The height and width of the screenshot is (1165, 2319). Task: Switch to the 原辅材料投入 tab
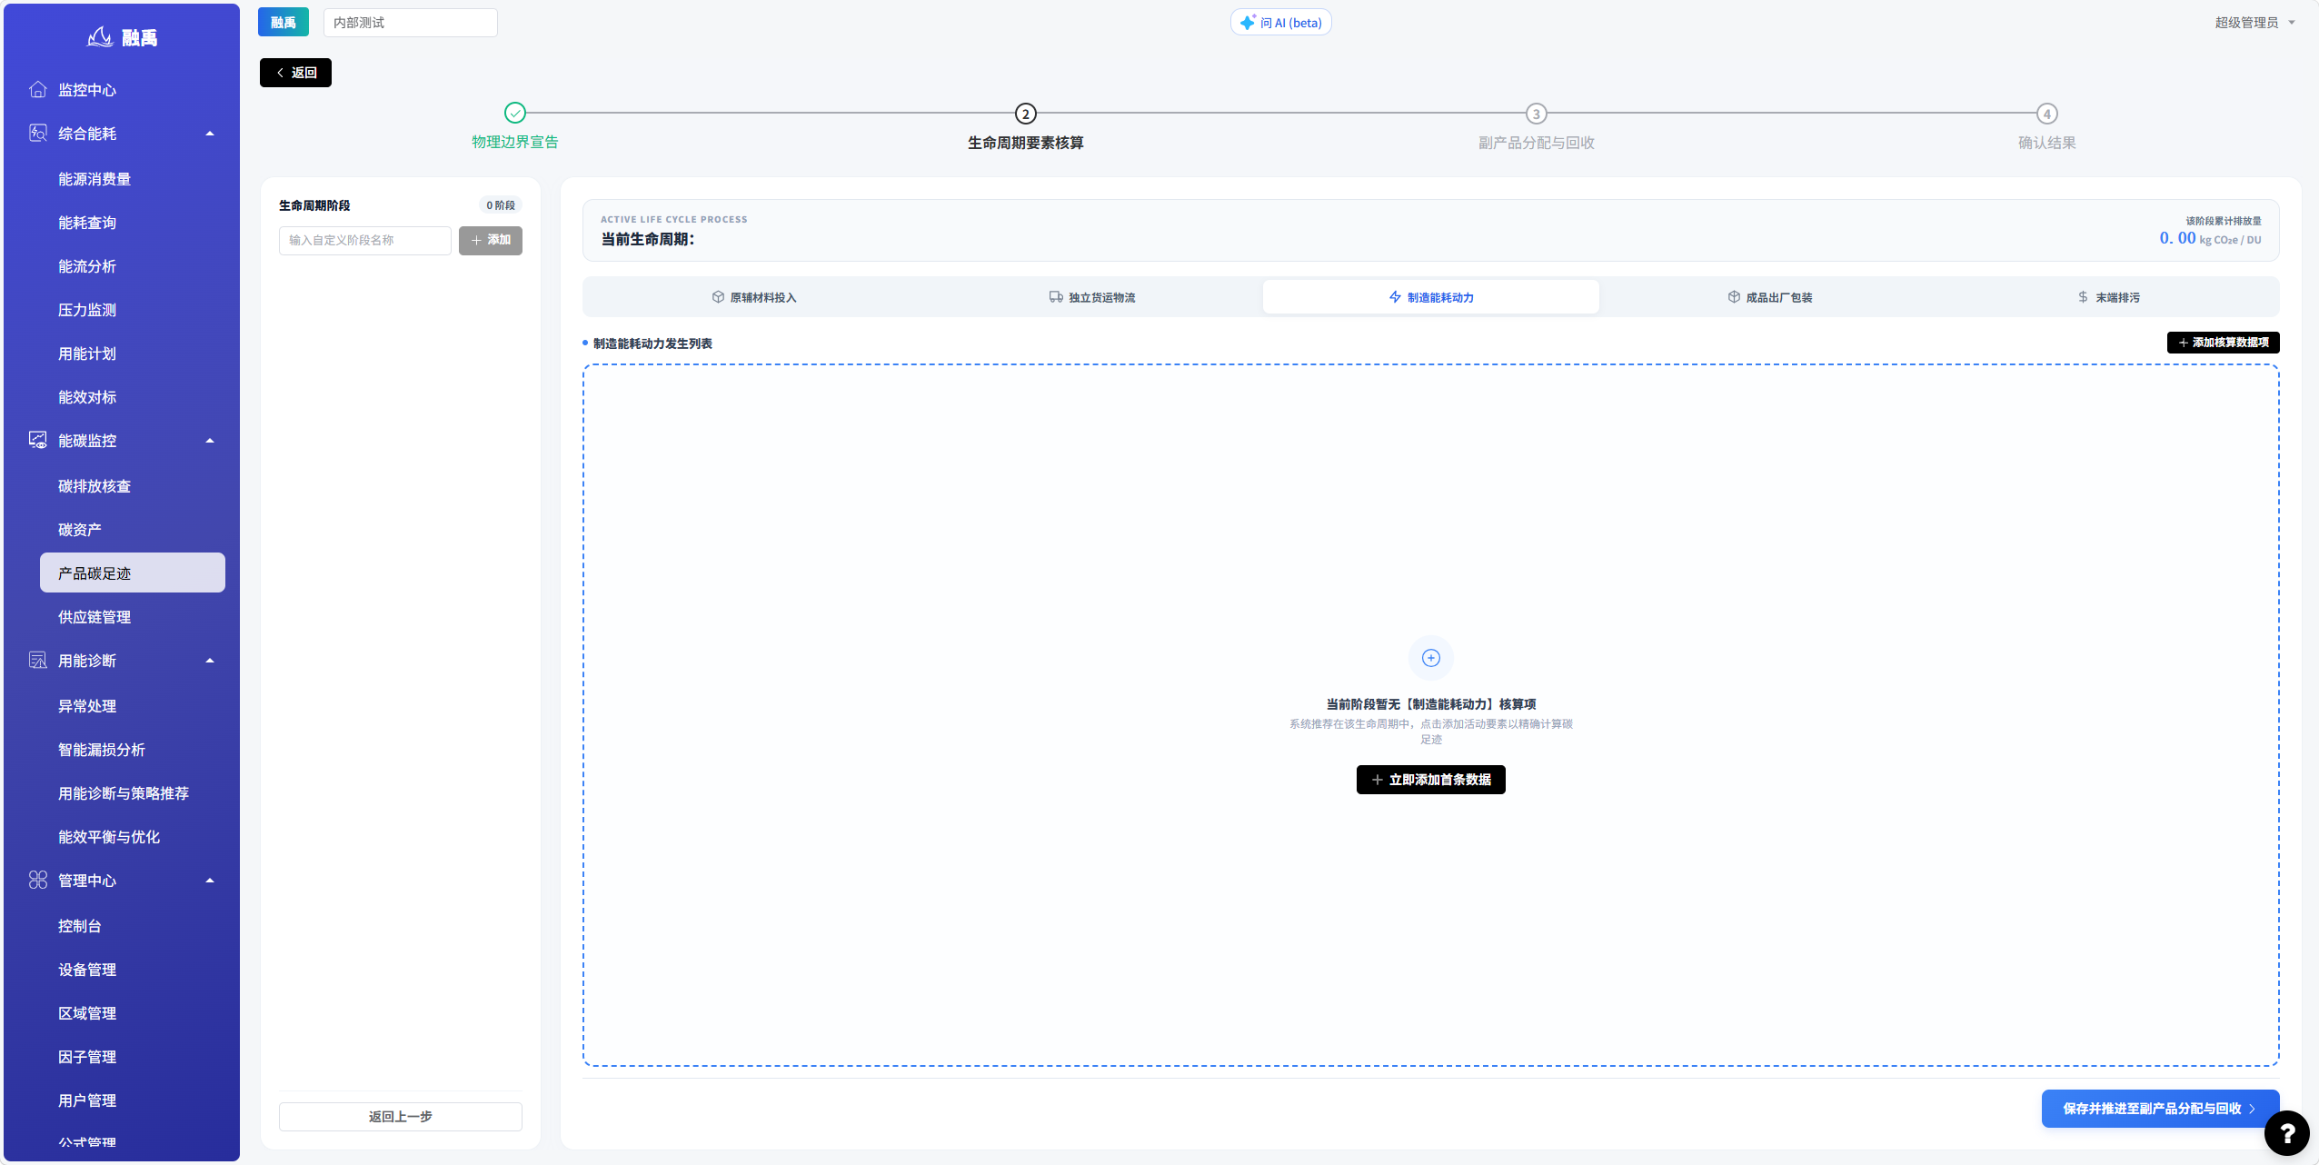tap(754, 297)
